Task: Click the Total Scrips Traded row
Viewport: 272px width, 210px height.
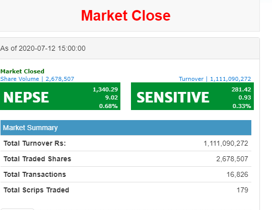Action: point(126,190)
